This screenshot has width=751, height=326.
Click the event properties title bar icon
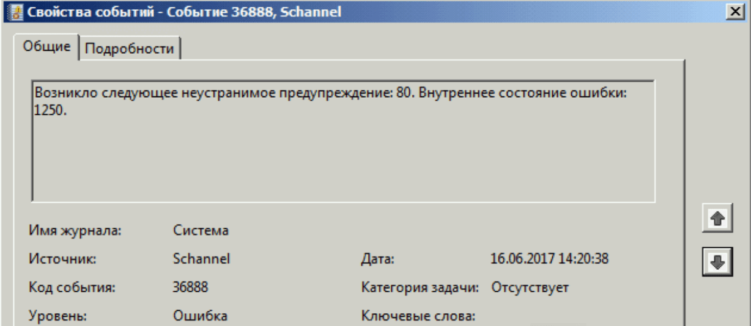pos(9,11)
